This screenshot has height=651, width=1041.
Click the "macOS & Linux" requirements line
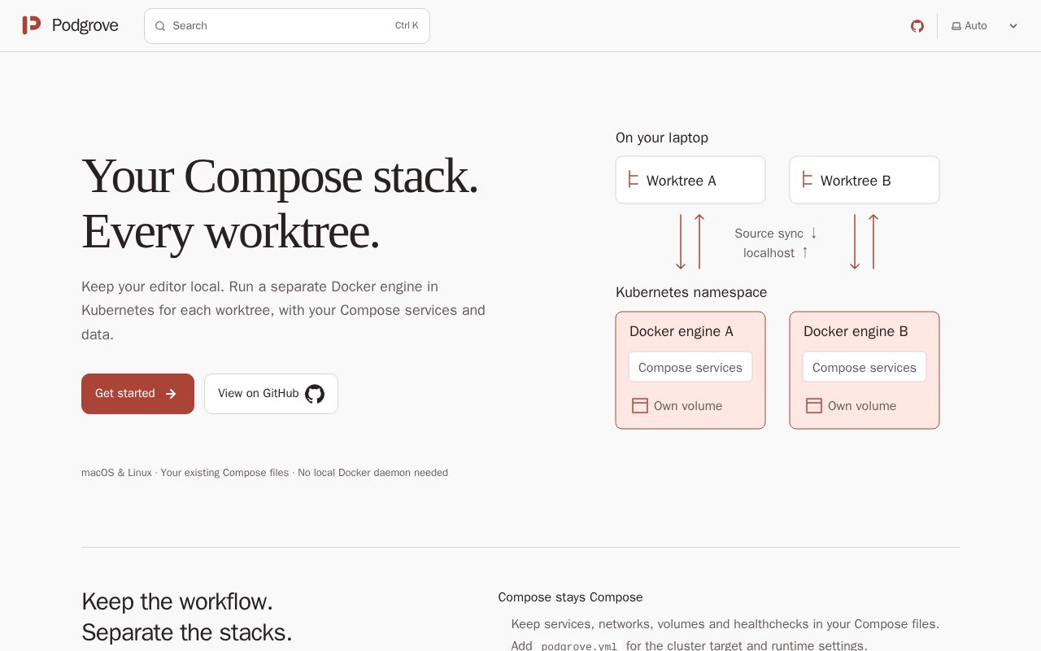(x=264, y=473)
